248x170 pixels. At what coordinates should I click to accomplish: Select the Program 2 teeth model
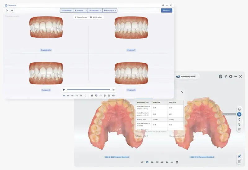click(x=46, y=73)
